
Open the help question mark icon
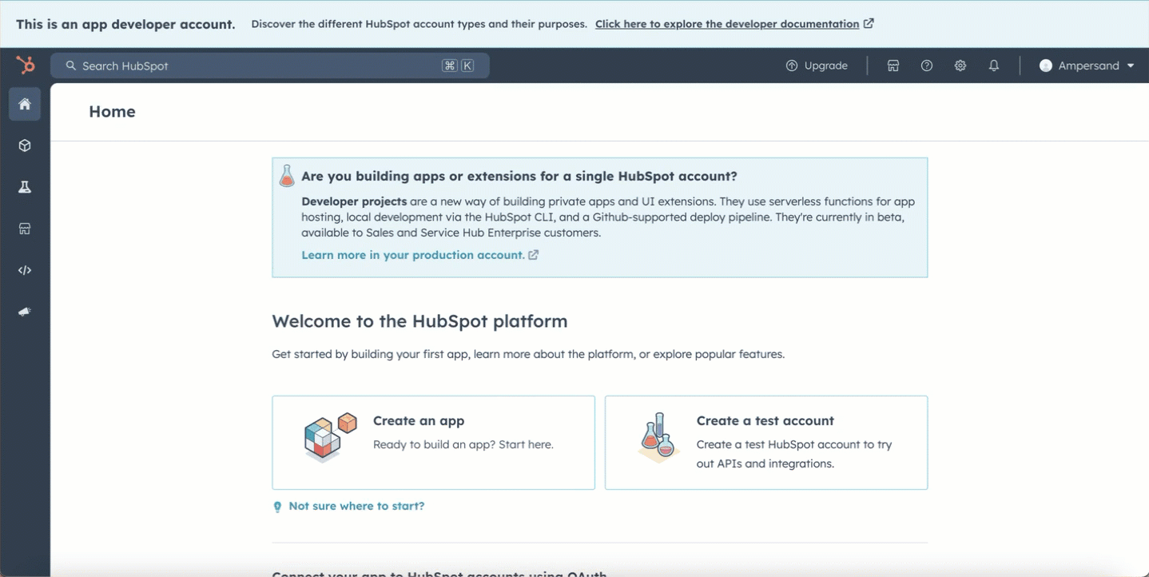[927, 66]
